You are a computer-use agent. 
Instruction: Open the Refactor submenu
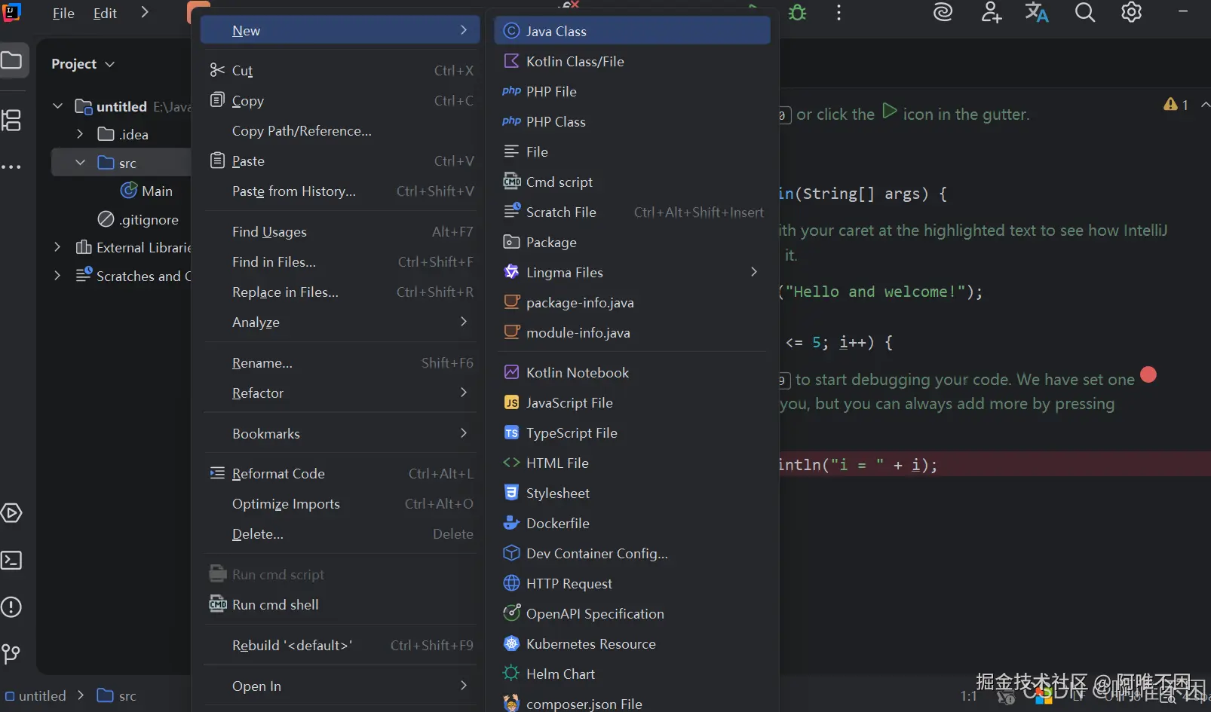[341, 393]
